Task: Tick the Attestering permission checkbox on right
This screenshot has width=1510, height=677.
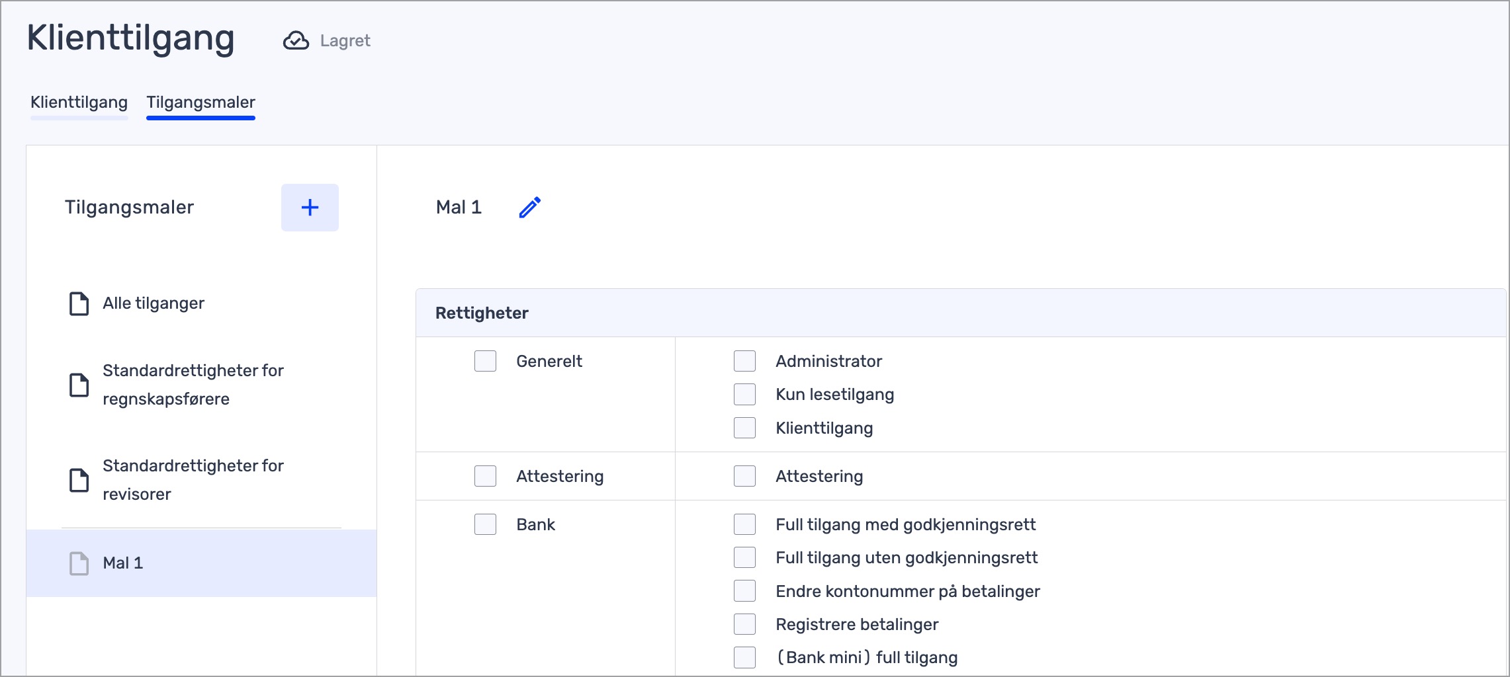Action: [744, 476]
